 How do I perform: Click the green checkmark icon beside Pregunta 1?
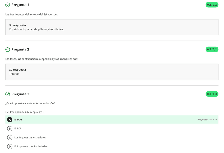tap(7, 5)
